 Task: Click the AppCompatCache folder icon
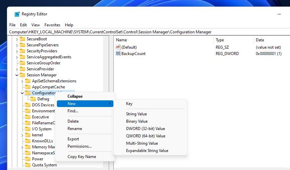(28, 87)
